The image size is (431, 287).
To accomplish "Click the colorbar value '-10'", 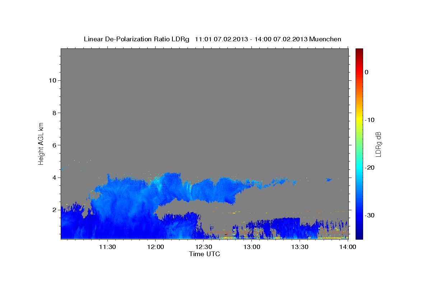I will pyautogui.click(x=370, y=120).
